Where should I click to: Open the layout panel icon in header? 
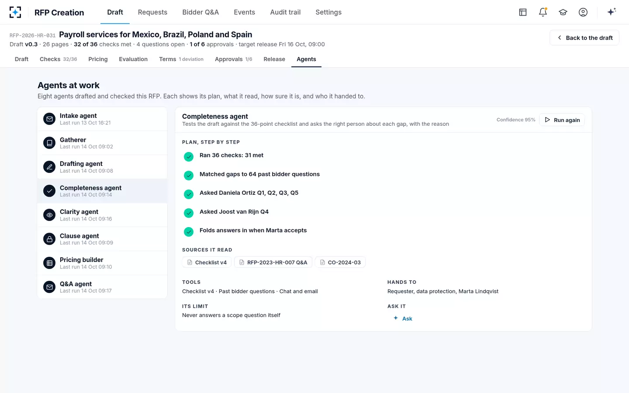point(523,12)
